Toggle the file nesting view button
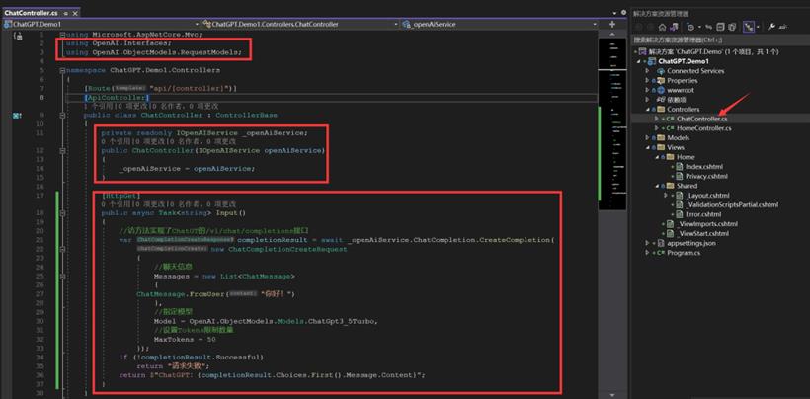 click(748, 27)
